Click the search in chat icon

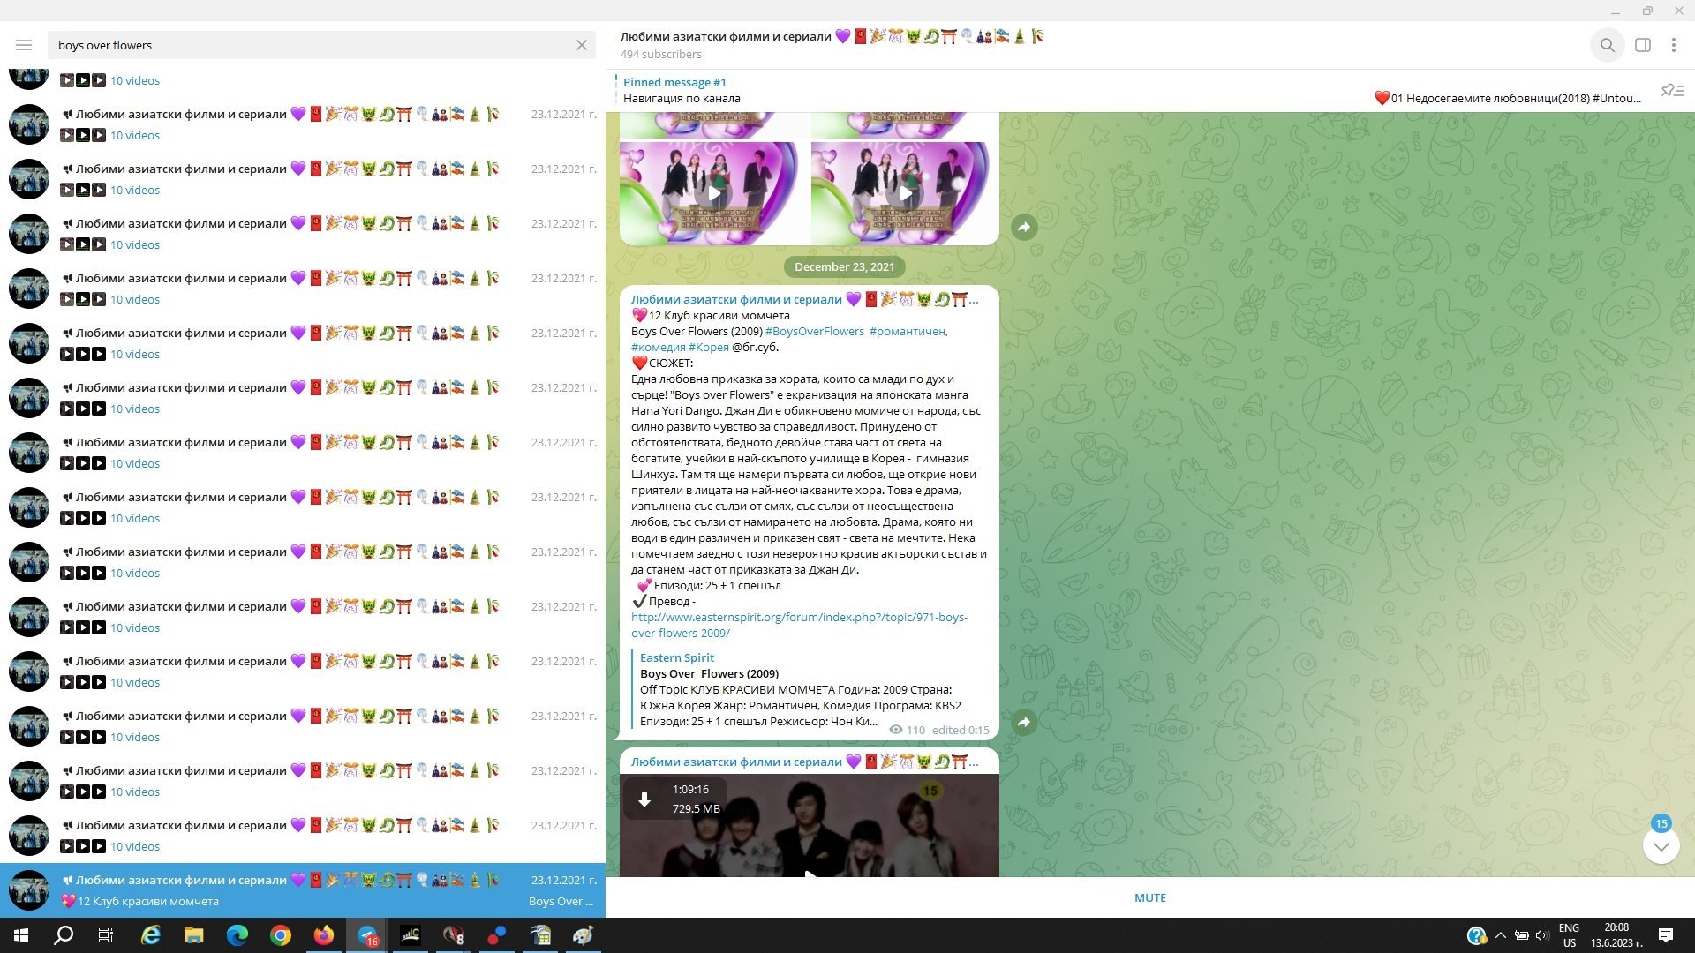point(1607,45)
